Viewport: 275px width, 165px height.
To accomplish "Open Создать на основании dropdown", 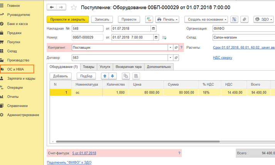I will pyautogui.click(x=206, y=19).
